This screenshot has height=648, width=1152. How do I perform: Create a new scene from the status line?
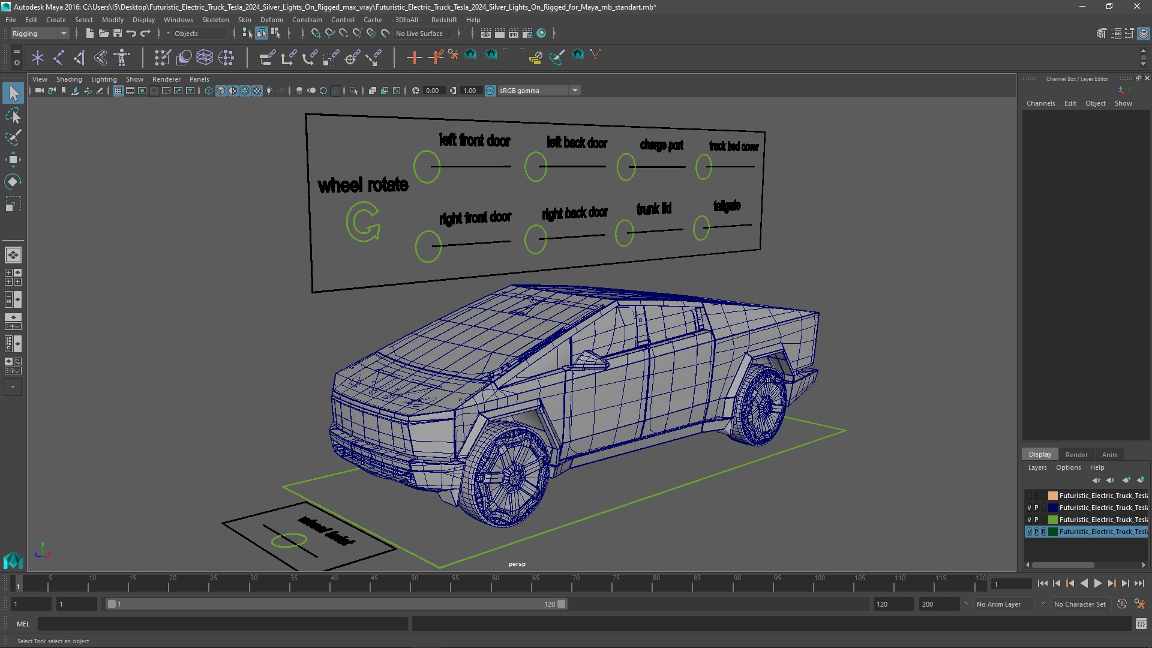89,34
